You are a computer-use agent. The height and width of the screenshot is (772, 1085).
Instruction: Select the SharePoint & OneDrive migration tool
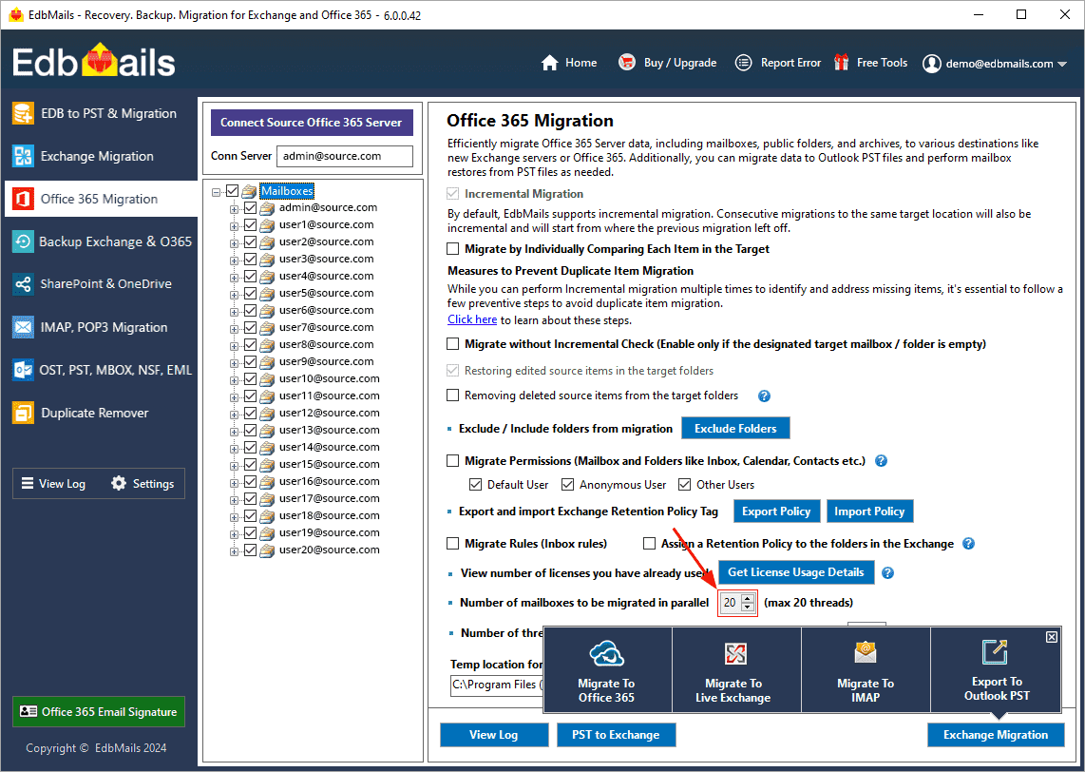(x=102, y=283)
